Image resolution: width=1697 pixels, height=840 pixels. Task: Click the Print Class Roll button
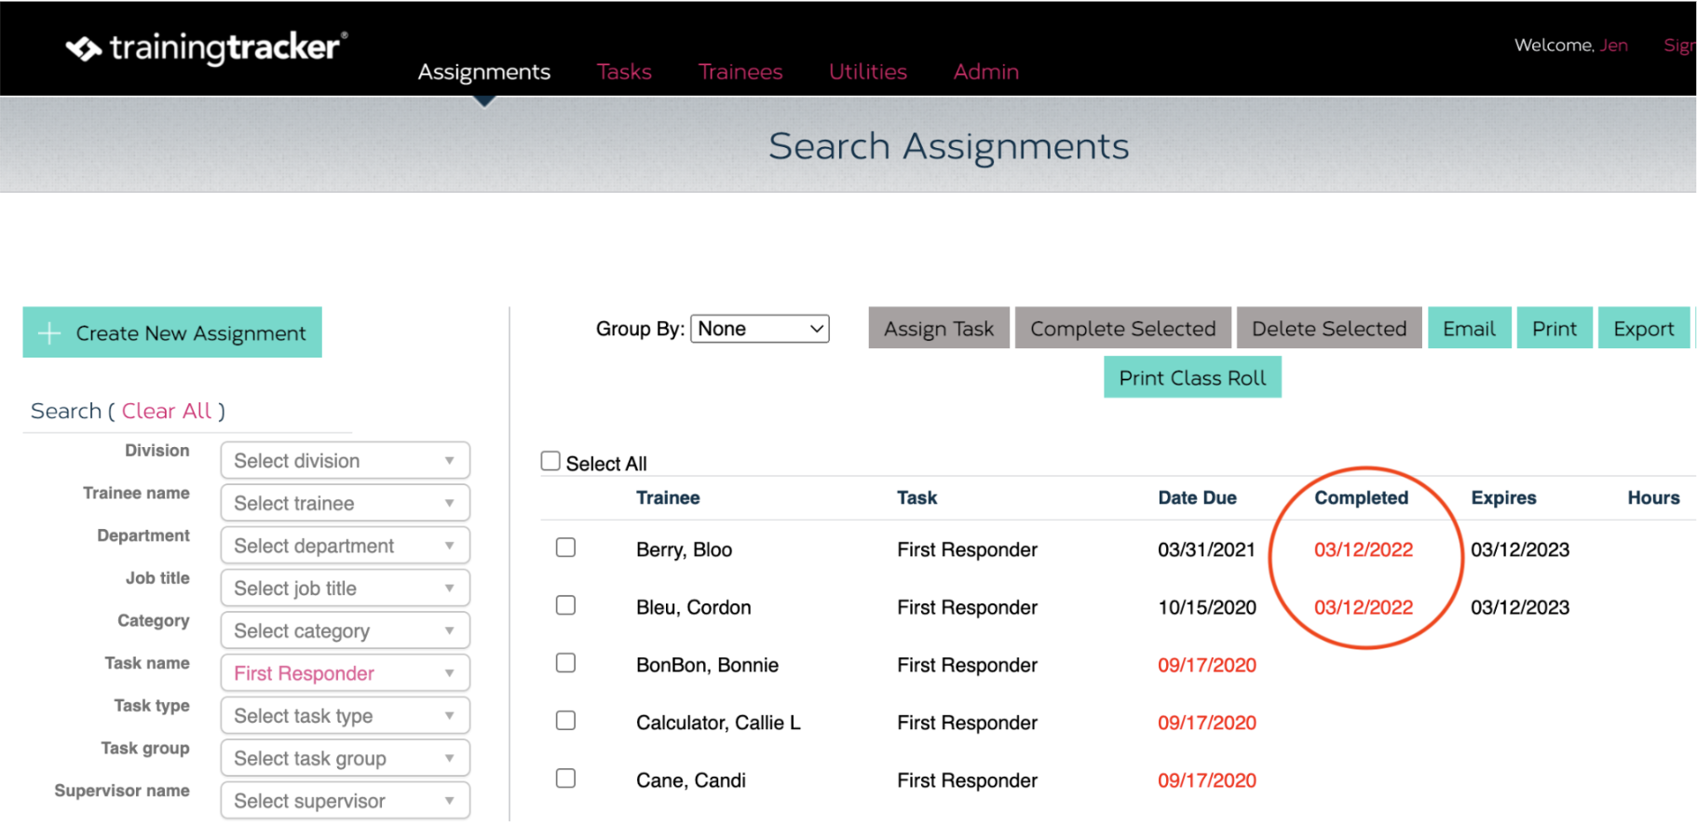[x=1192, y=377]
